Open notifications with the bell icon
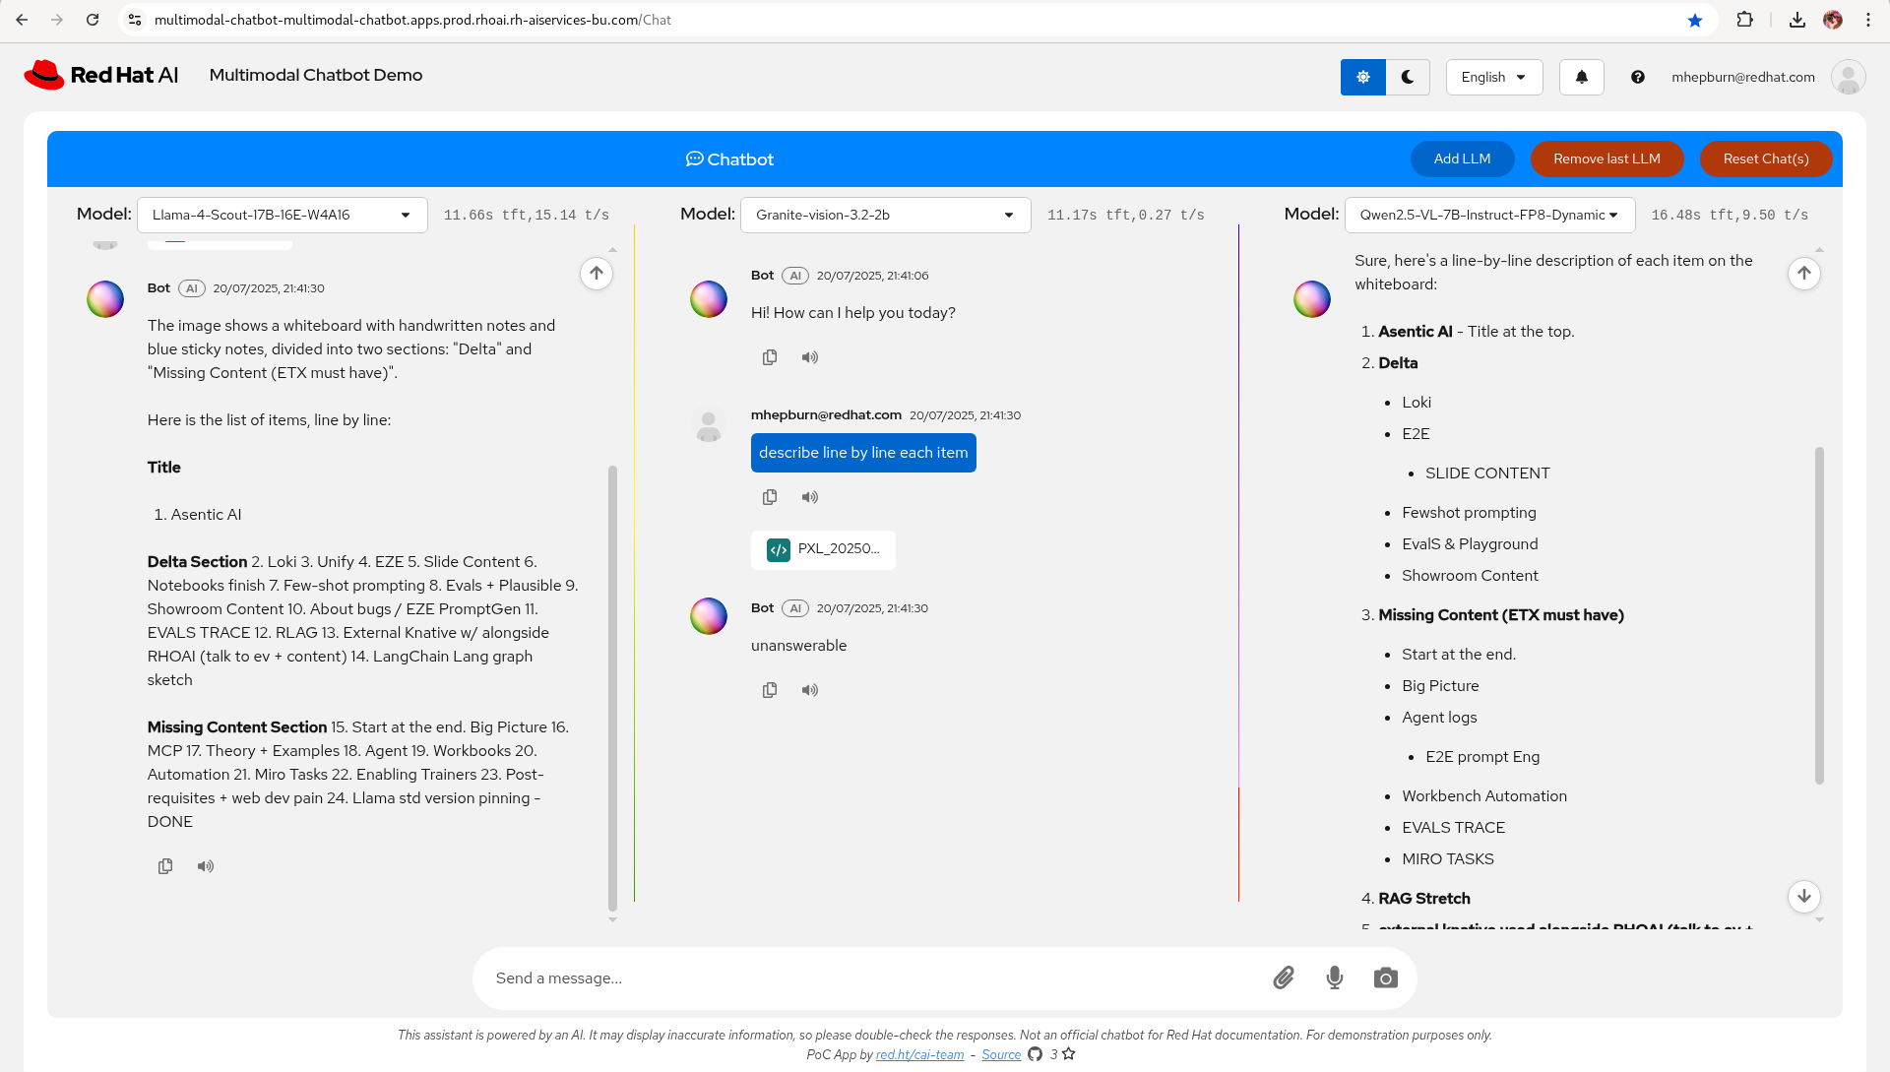Image resolution: width=1890 pixels, height=1072 pixels. pyautogui.click(x=1582, y=77)
